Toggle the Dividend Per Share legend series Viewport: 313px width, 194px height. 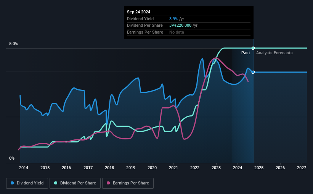75,183
